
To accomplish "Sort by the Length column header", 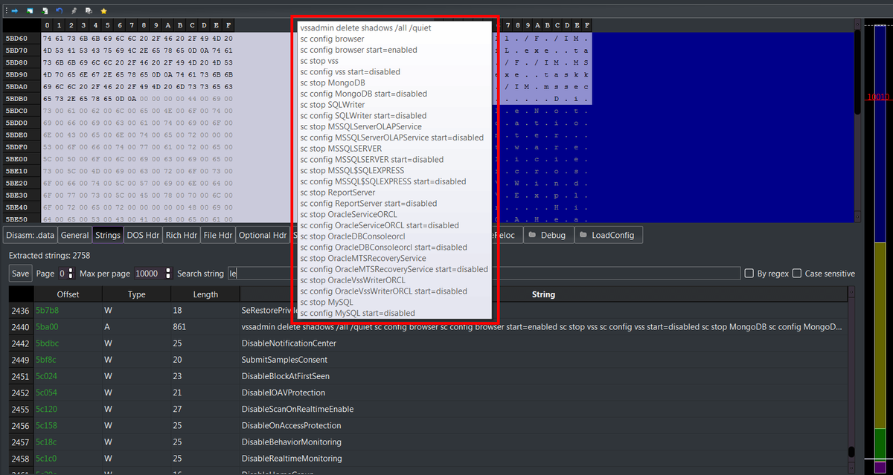I will pos(205,294).
